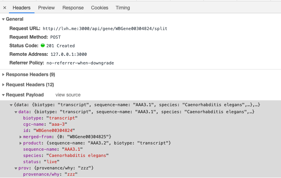Collapse the data object node
This screenshot has width=281, height=178.
16,112
